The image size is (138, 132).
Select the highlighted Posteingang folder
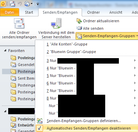(26, 71)
